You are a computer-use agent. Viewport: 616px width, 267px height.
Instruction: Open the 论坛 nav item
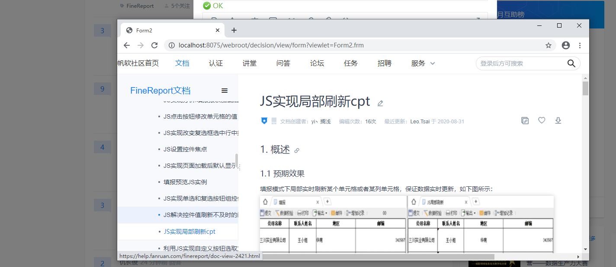tap(317, 63)
